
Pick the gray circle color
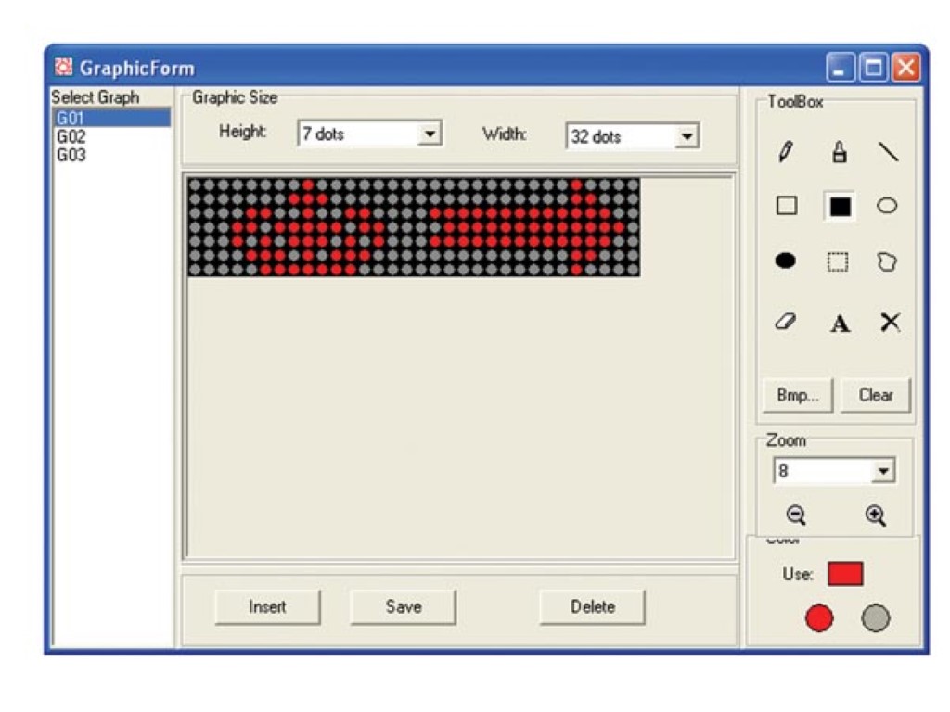875,618
